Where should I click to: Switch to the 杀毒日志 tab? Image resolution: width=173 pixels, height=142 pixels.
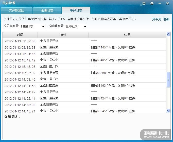click(x=47, y=10)
